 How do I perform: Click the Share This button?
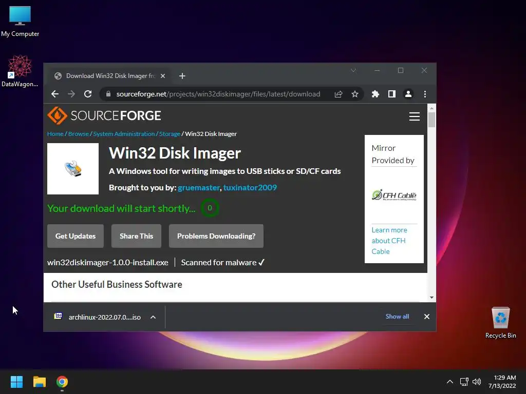[136, 236]
